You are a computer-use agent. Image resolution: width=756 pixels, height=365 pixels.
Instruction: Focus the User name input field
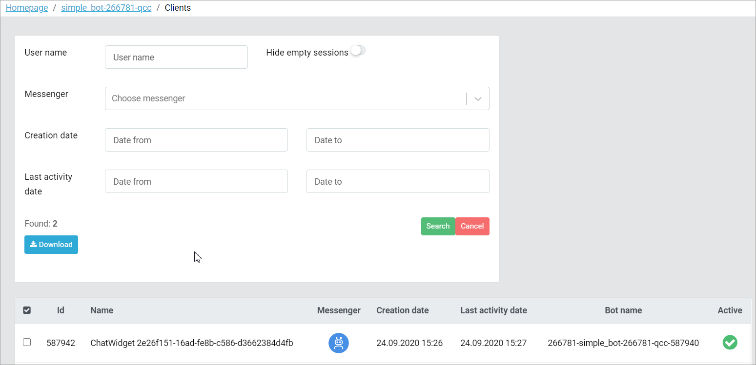pyautogui.click(x=176, y=57)
